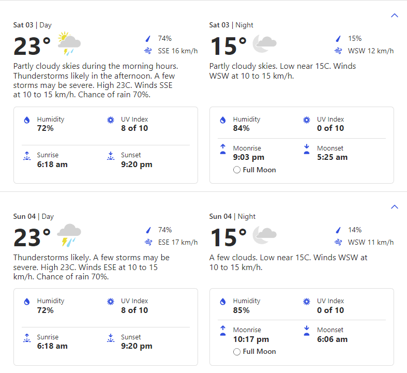Click the Sun 04 day humidity droplet icon
407x373 pixels.
click(x=27, y=302)
